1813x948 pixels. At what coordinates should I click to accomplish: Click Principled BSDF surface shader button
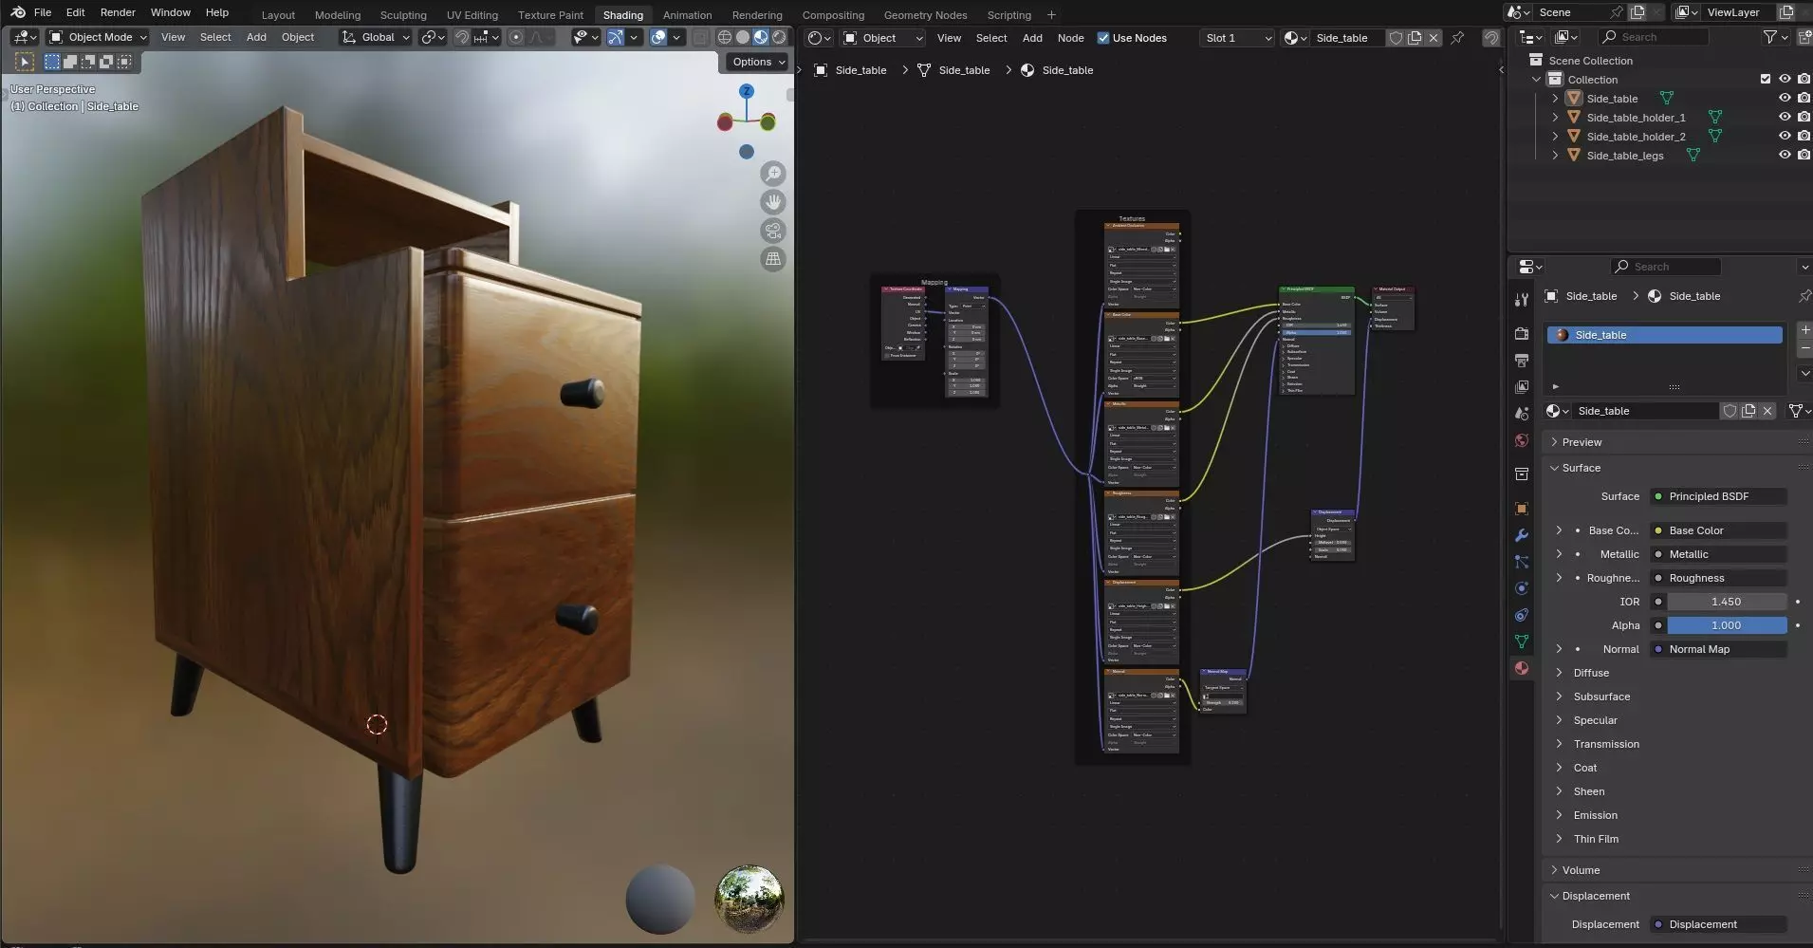[1719, 496]
